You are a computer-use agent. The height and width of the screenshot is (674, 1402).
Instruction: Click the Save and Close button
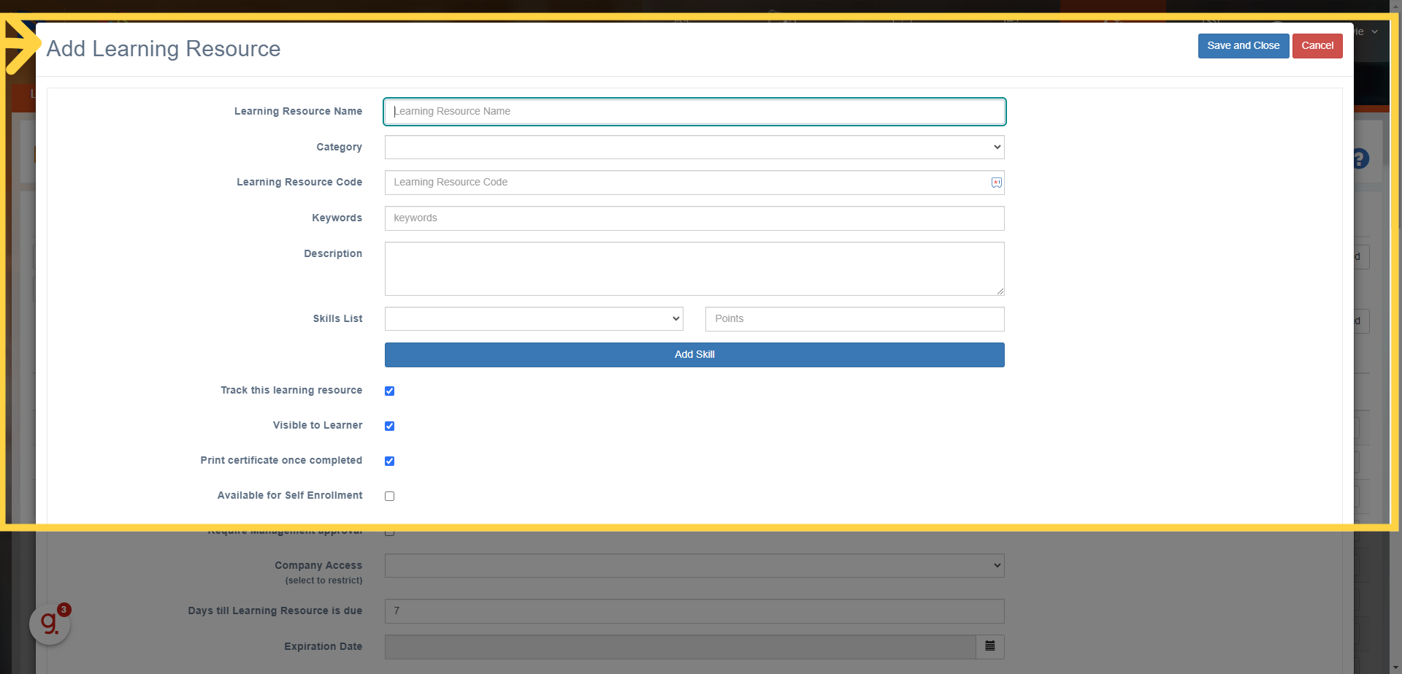point(1244,45)
